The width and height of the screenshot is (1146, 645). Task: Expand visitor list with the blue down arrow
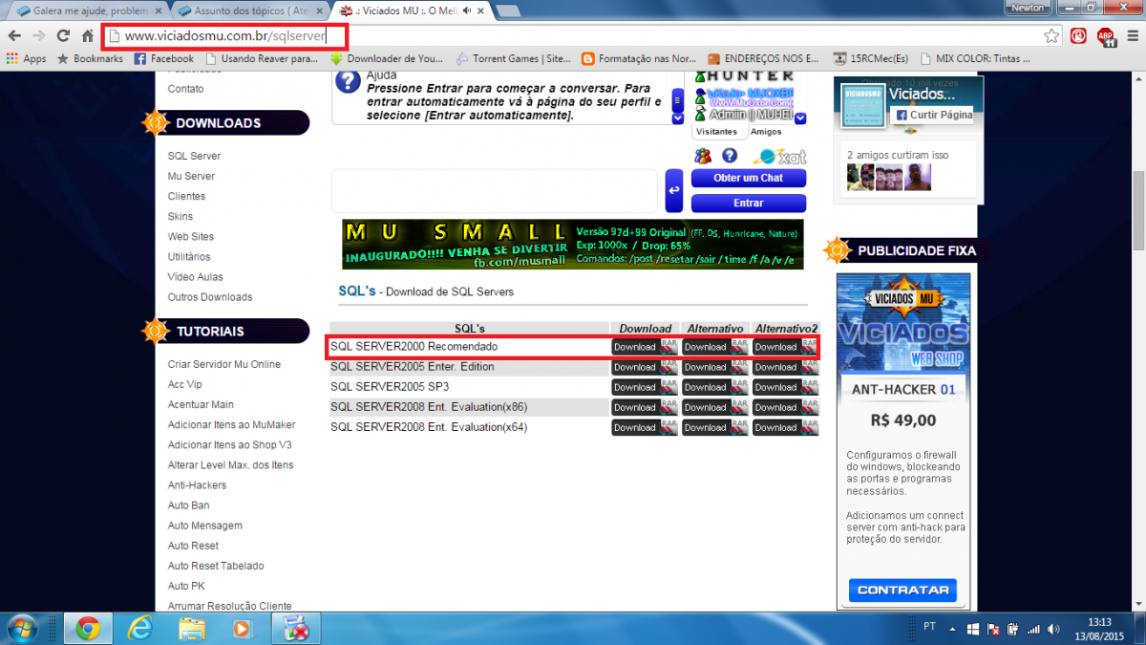tap(800, 118)
